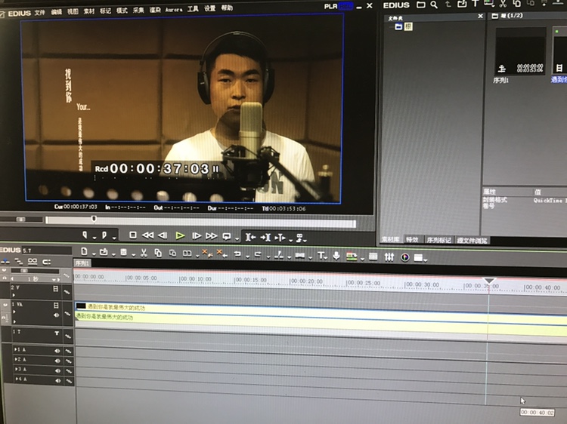Viewport: 567px width, 424px height.
Task: Click the Set In point icon
Action: coord(85,235)
